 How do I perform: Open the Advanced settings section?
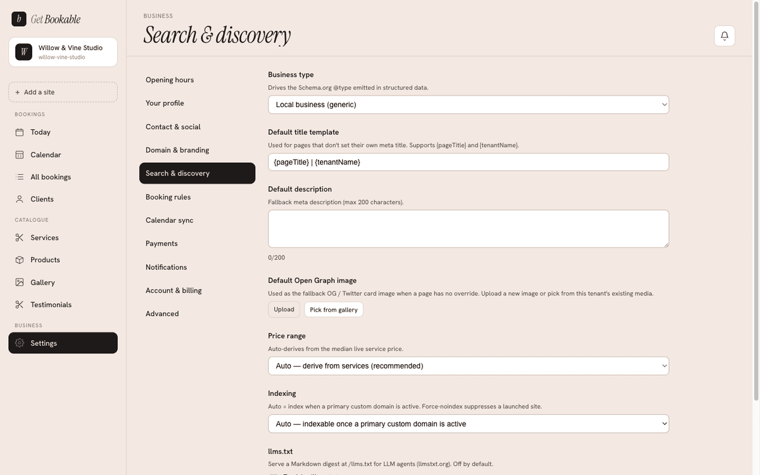[197, 314]
